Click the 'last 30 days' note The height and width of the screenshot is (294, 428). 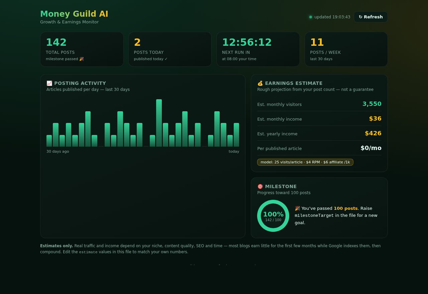tap(321, 59)
